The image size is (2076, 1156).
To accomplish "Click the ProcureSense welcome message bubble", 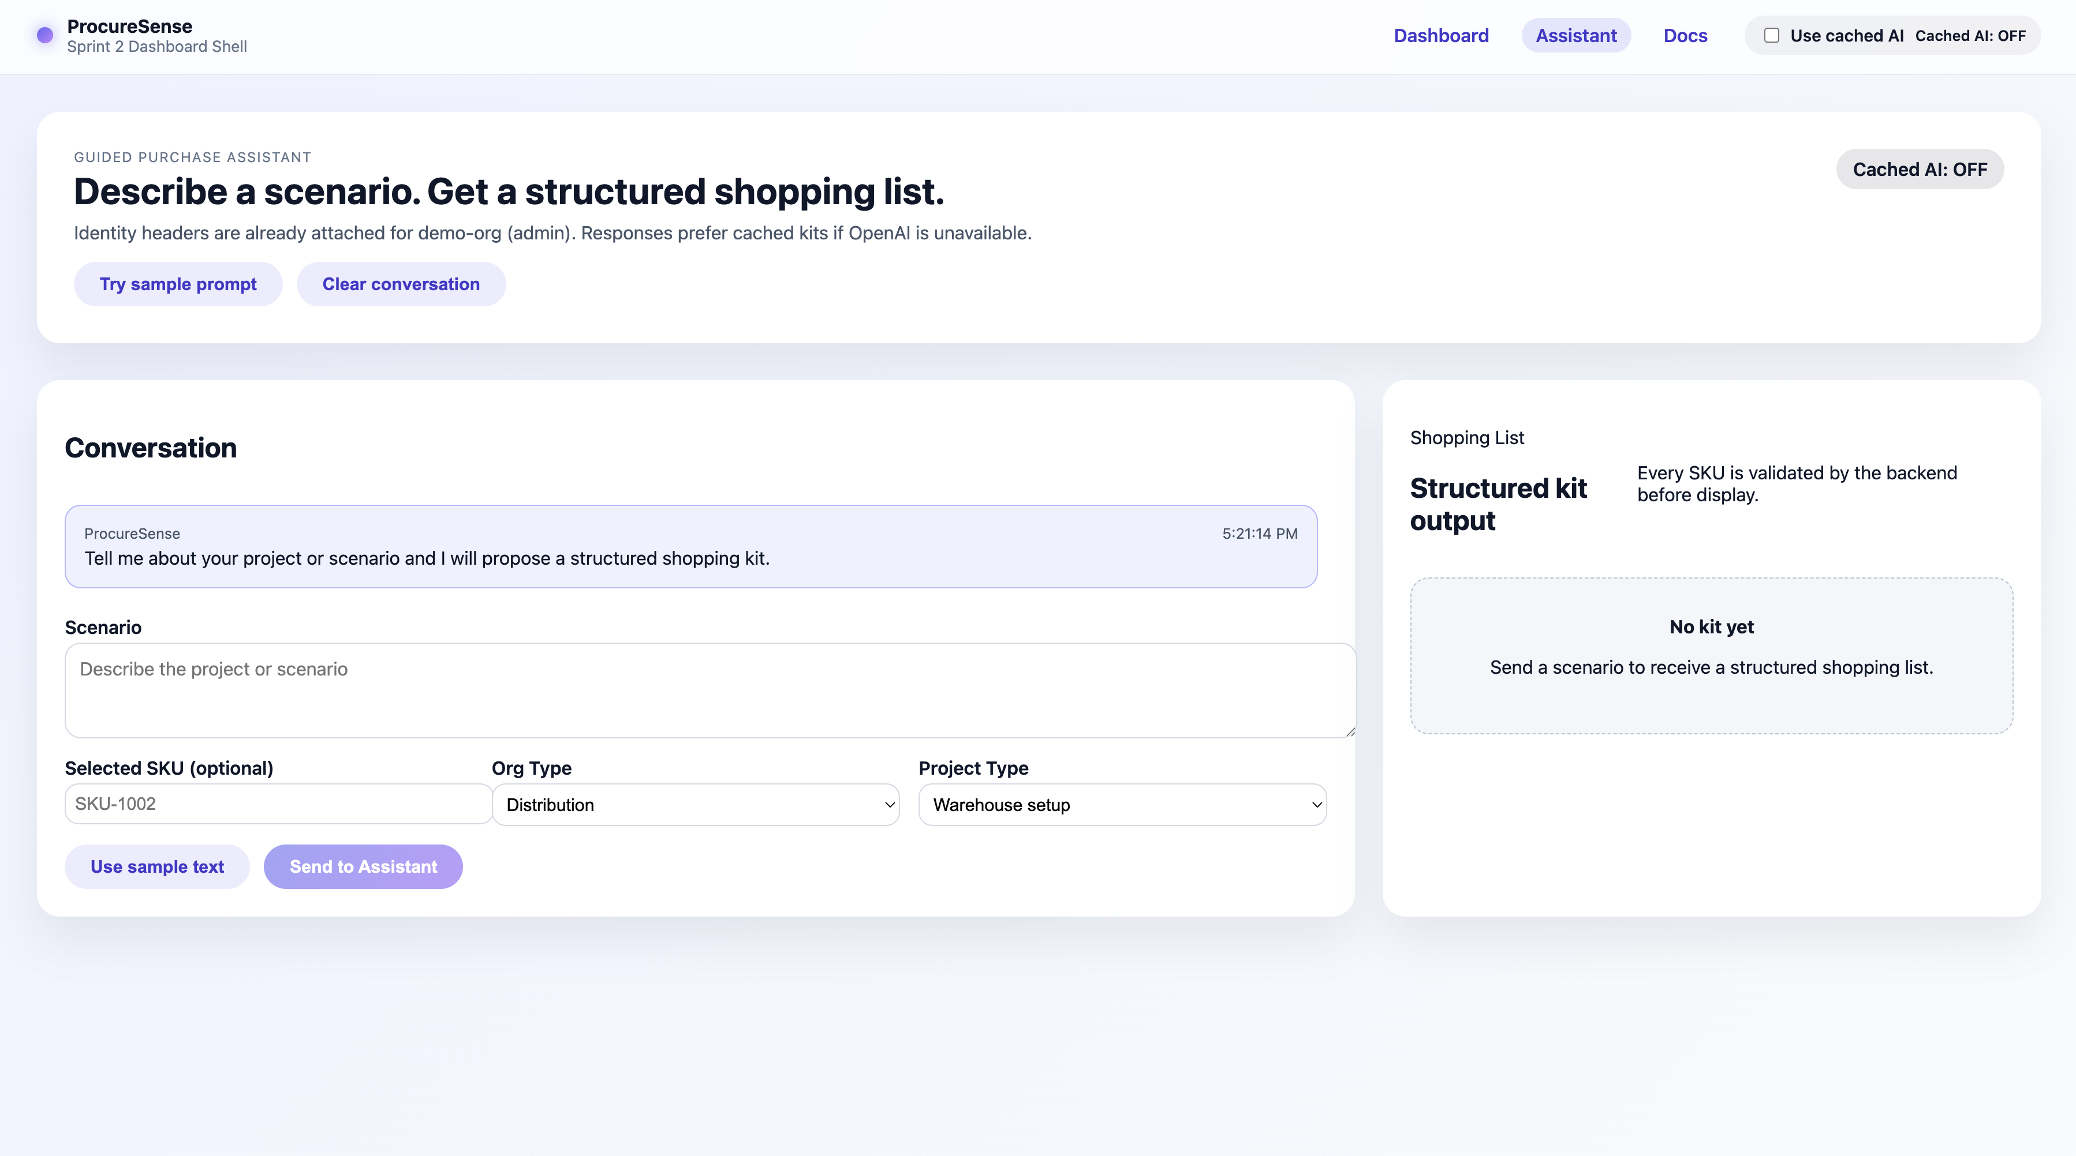I will (x=690, y=547).
